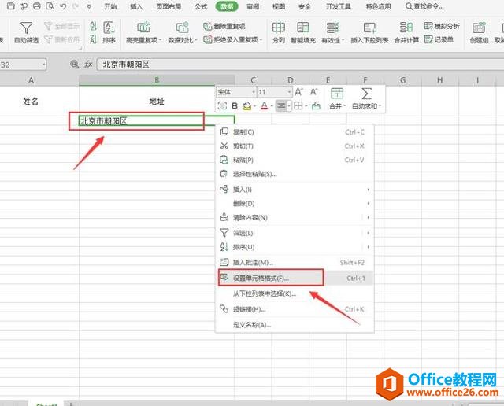This screenshot has height=406, width=504.
Task: Click the 合并计算 icon
Action: tap(406, 28)
